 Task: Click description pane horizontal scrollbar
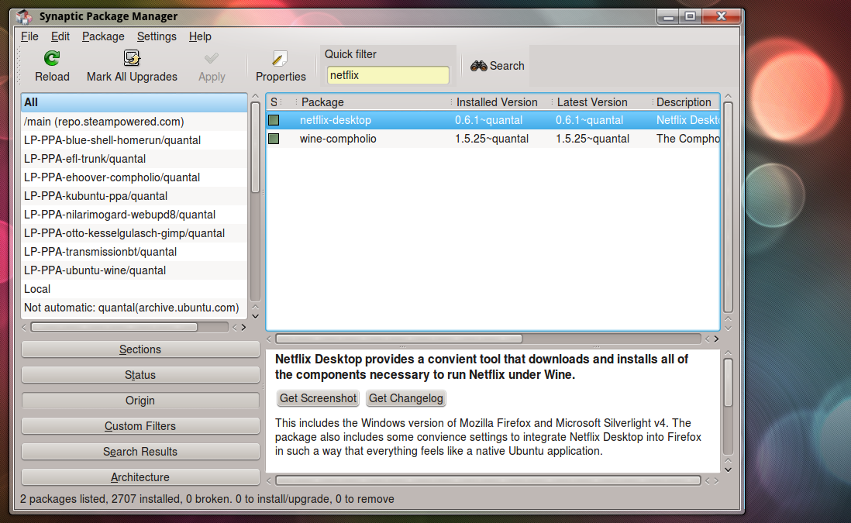488,480
